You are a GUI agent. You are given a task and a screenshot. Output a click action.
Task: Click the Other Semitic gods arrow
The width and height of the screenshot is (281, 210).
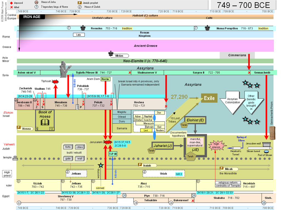251,102
